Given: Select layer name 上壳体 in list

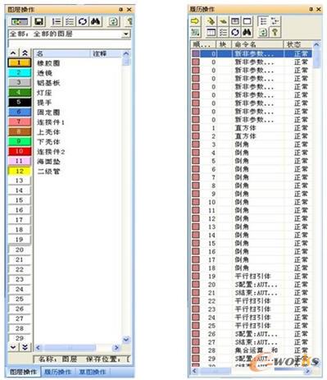Looking at the screenshot, I should [48, 132].
